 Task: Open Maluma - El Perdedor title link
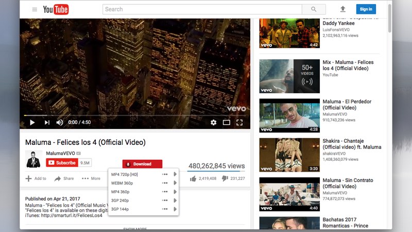pos(347,105)
